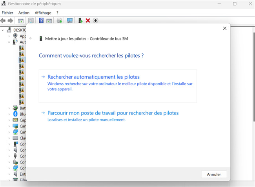Select the first unknown device warning icon
This screenshot has height=187, width=255.
pos(22,48)
